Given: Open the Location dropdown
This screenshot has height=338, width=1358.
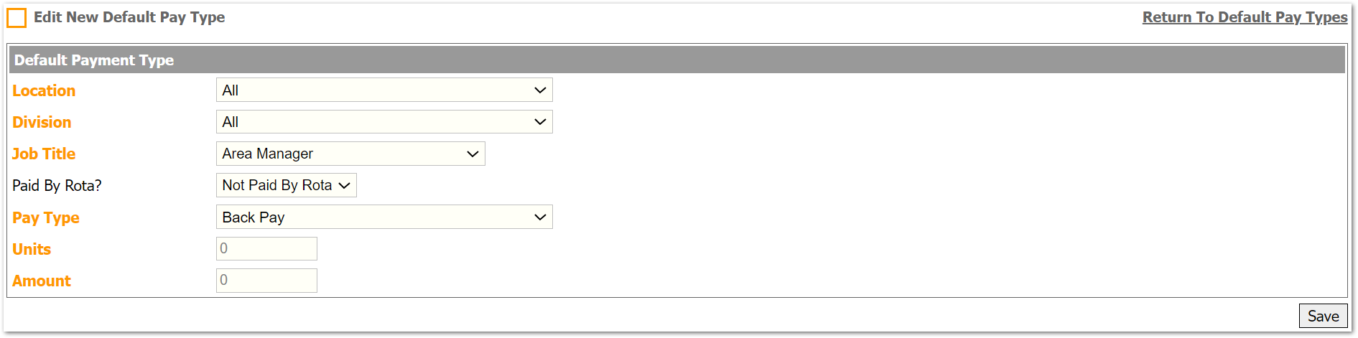Looking at the screenshot, I should pyautogui.click(x=383, y=90).
